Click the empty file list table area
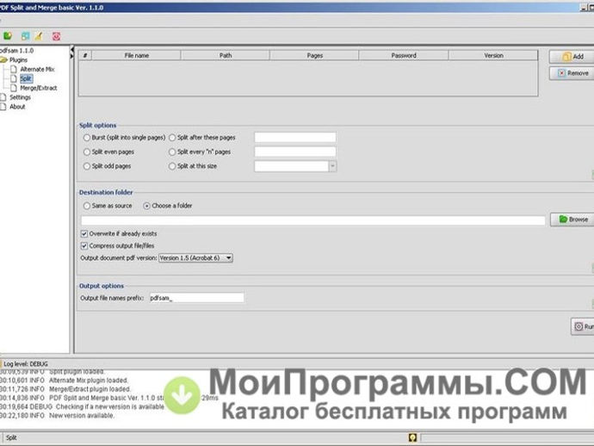The image size is (594, 446). (x=308, y=77)
